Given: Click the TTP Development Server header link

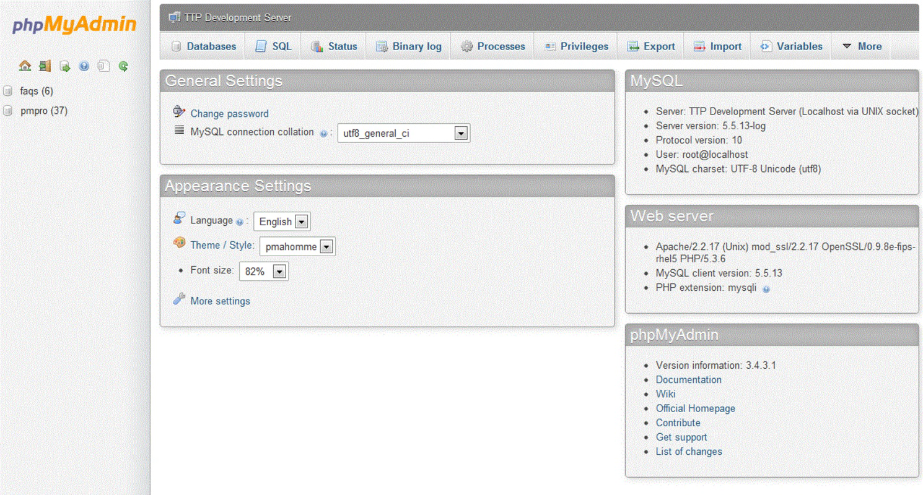Looking at the screenshot, I should [238, 18].
